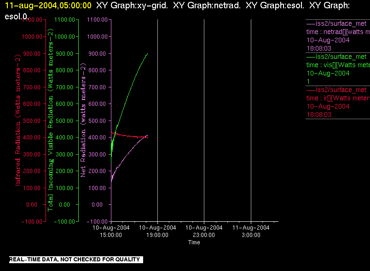Click the 'time : vis[]' legend line
Image resolution: width=370 pixels, height=271 pixels.
tap(338, 65)
